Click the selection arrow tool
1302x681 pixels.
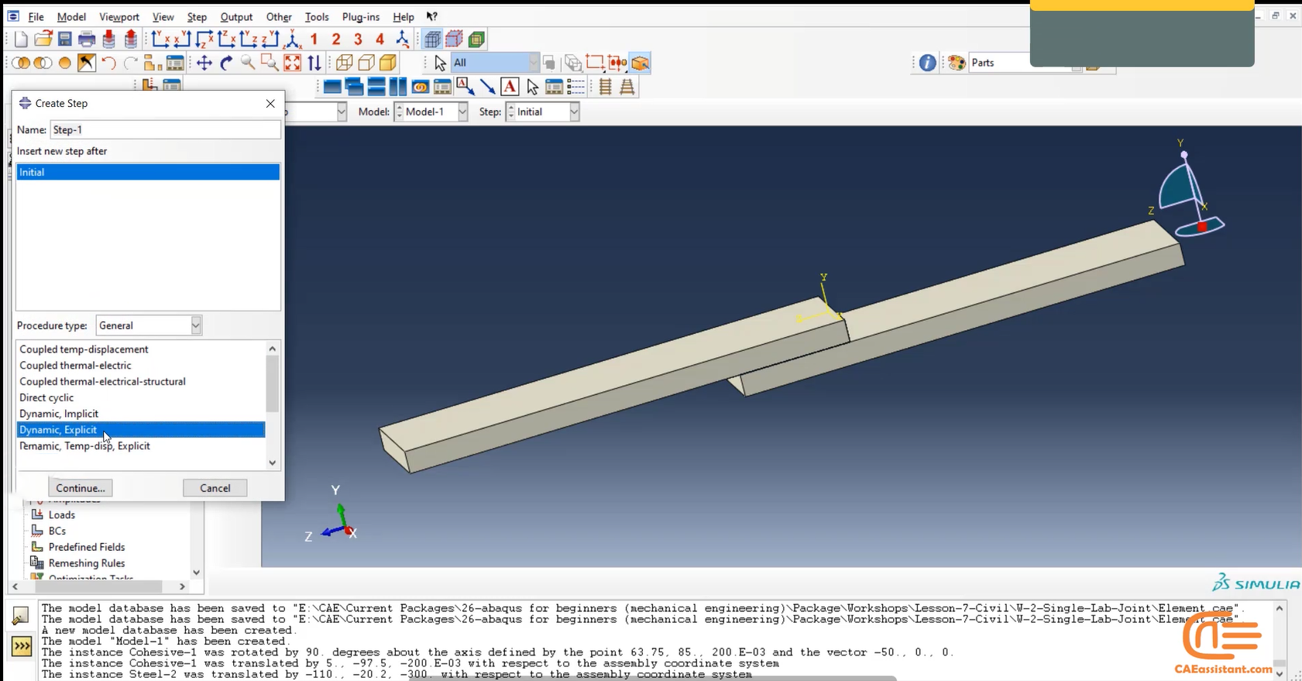click(440, 63)
